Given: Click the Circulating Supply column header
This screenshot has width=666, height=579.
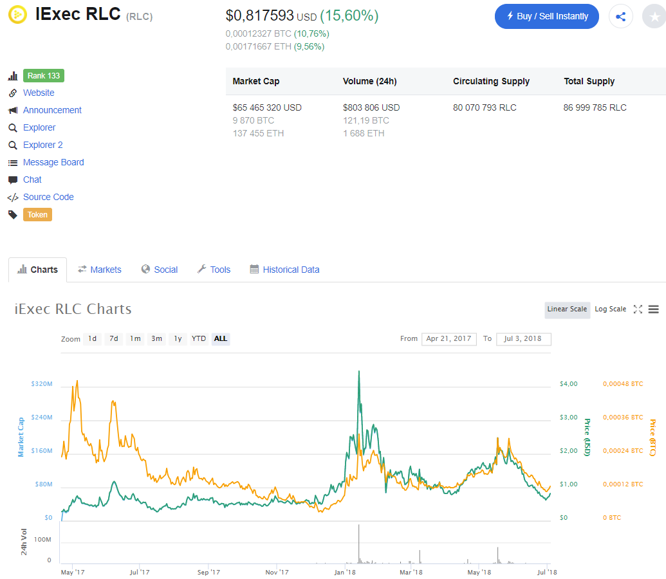Looking at the screenshot, I should click(492, 81).
